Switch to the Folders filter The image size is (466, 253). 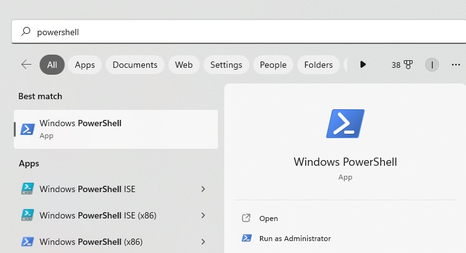318,65
